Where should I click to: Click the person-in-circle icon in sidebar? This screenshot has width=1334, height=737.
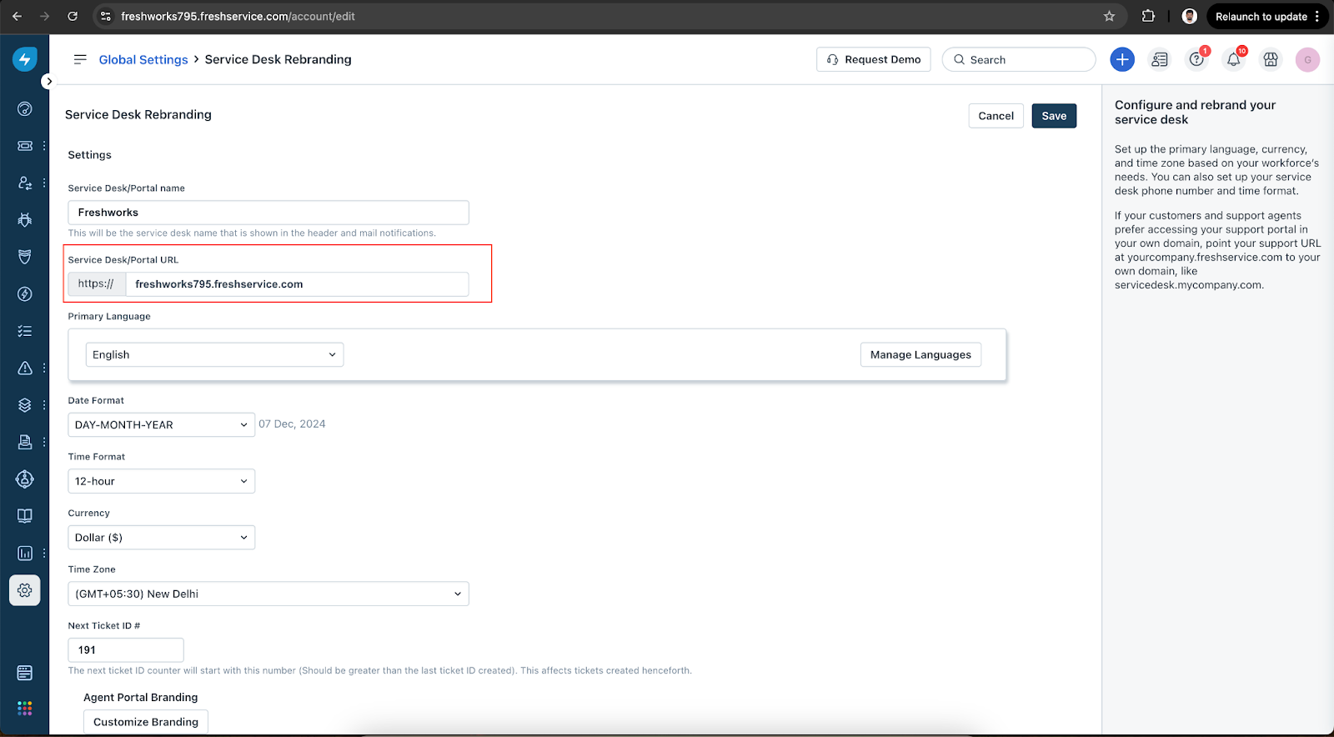point(25,479)
